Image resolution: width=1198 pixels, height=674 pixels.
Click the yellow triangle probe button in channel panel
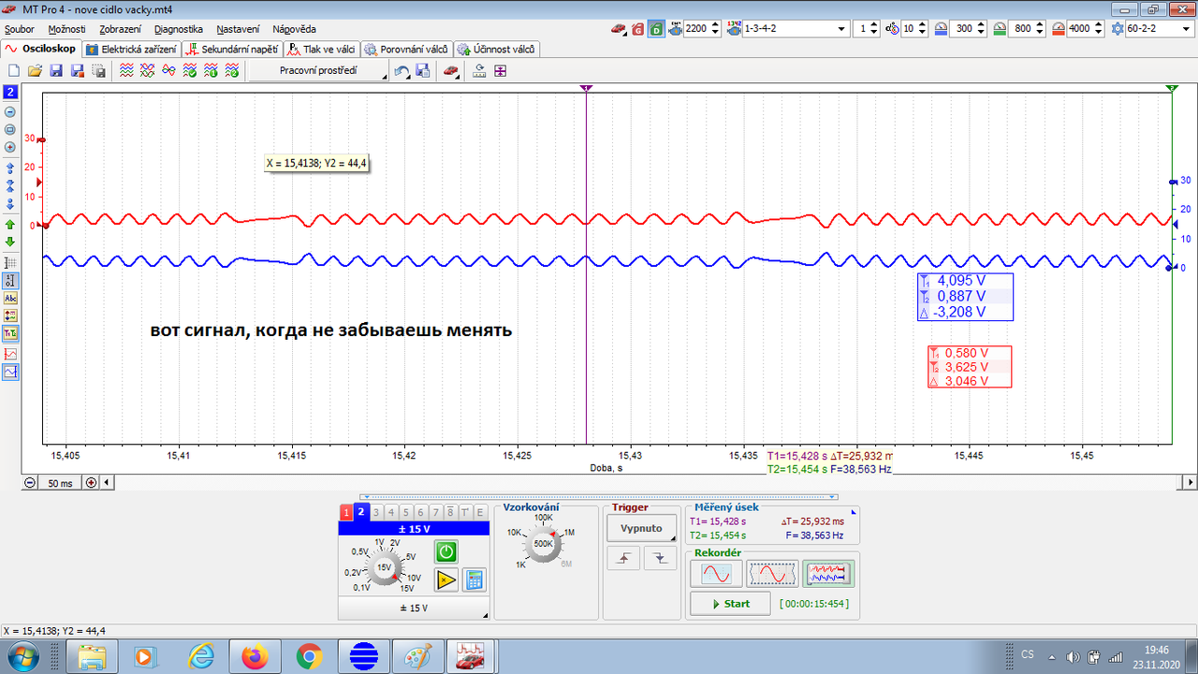(x=446, y=579)
